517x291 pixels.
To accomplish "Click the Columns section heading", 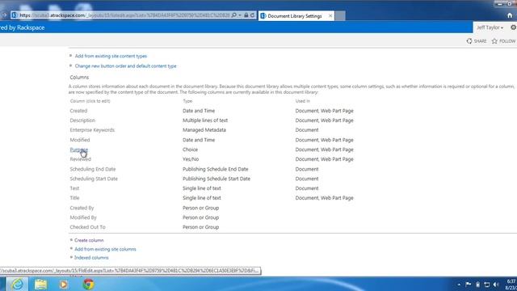I will pyautogui.click(x=79, y=78).
